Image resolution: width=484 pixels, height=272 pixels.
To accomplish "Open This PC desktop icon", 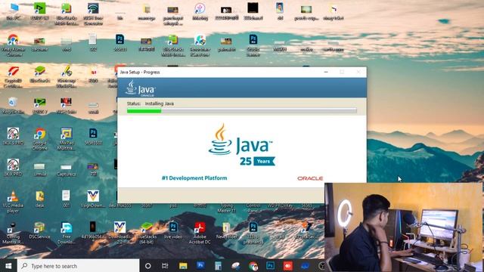I will point(14,11).
